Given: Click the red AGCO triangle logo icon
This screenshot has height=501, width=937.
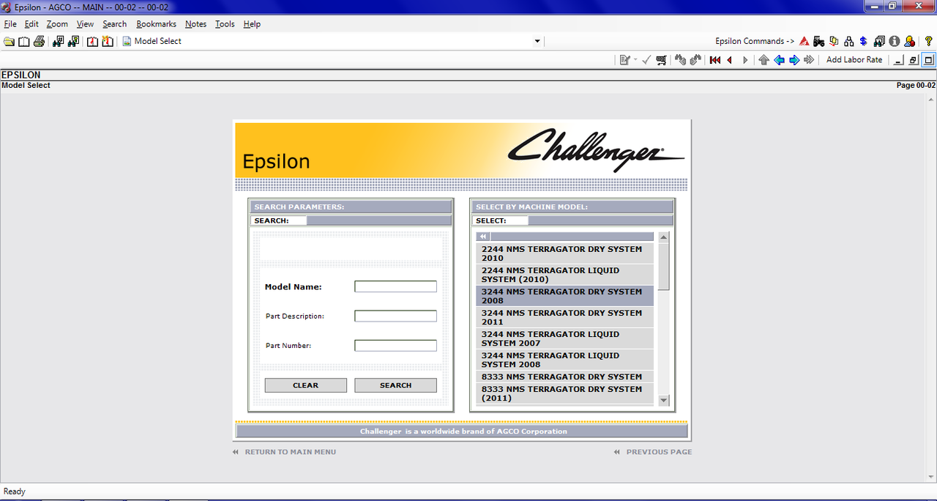Looking at the screenshot, I should tap(804, 42).
